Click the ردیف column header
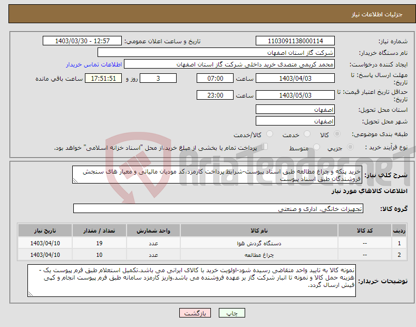416x327 pixels. (x=399, y=230)
